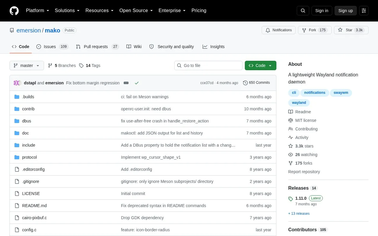Open the Solutions dropdown menu
This screenshot has width=378, height=236.
(67, 11)
